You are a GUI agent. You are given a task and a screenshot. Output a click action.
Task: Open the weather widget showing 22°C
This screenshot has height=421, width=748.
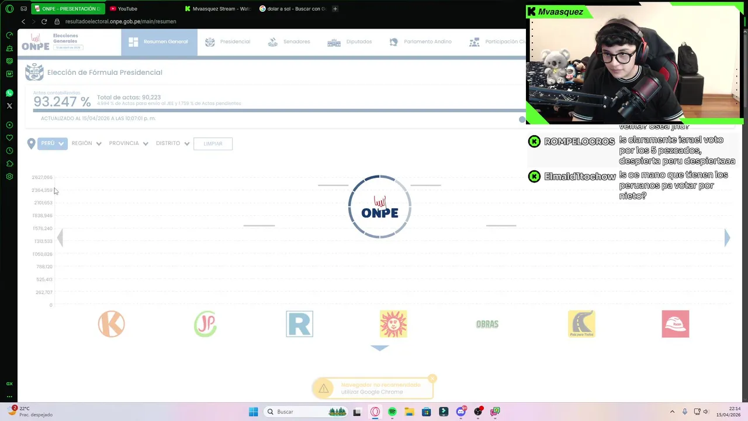coord(29,412)
